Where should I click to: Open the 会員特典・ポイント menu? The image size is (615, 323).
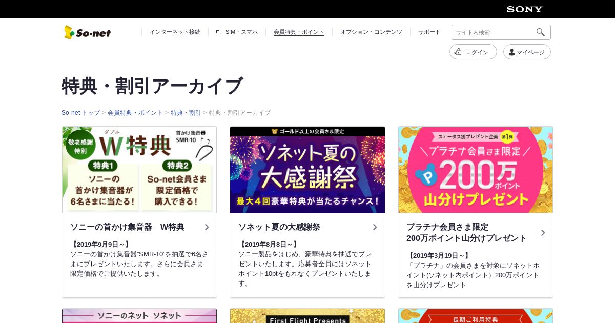point(299,32)
